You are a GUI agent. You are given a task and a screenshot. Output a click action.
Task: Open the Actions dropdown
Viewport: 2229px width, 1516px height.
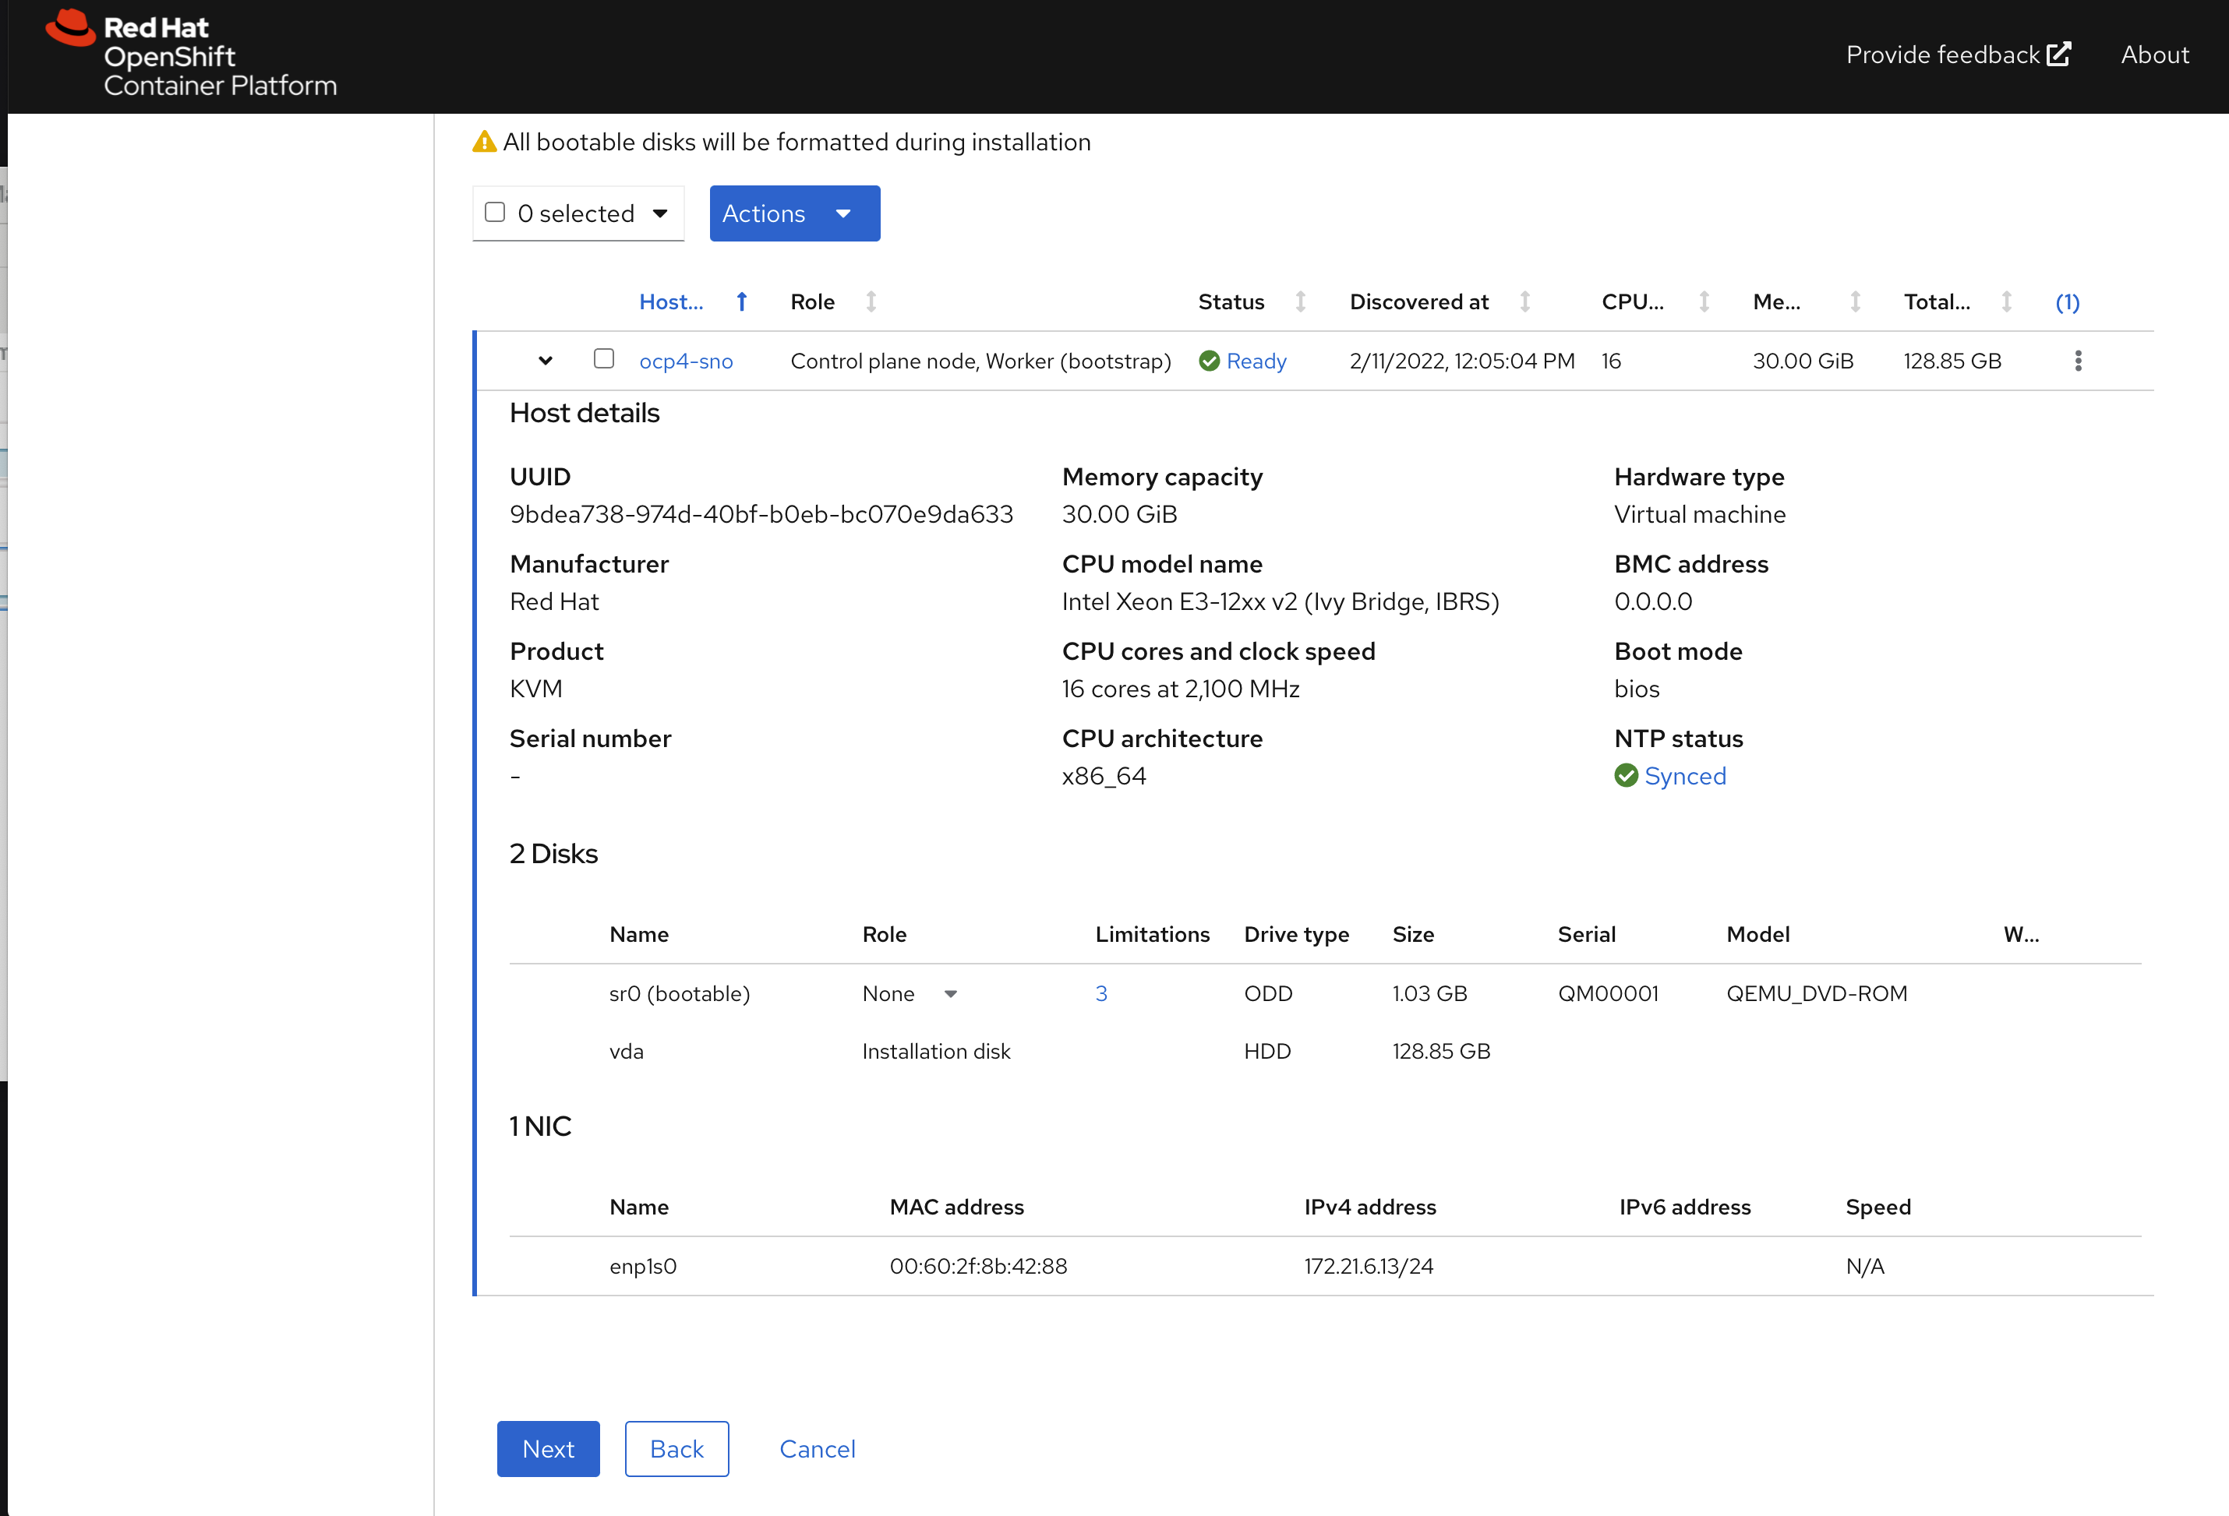[x=794, y=213]
